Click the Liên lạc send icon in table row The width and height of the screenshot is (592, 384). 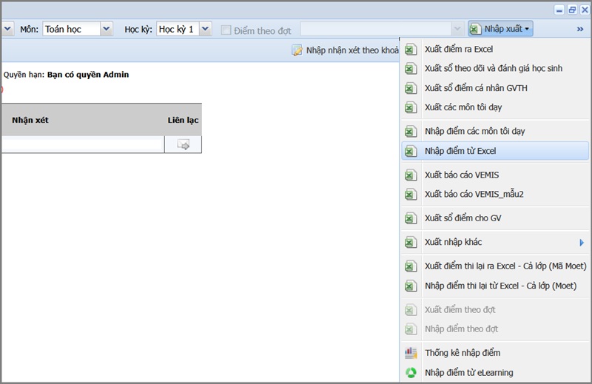pyautogui.click(x=183, y=144)
